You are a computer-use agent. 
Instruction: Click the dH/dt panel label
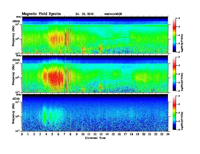pyautogui.click(x=16, y=21)
